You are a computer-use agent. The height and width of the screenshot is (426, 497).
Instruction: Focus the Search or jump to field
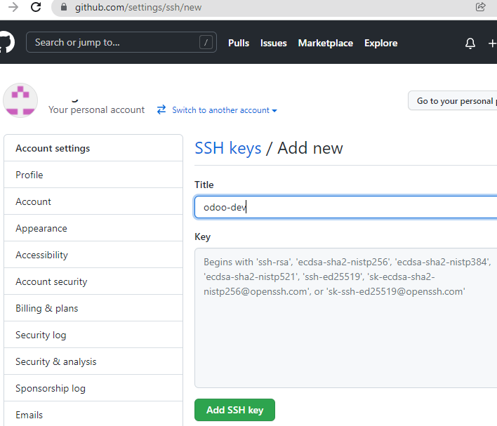[x=121, y=42]
